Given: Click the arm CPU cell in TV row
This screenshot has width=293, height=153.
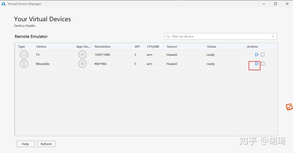Looking at the screenshot, I should click(149, 55).
